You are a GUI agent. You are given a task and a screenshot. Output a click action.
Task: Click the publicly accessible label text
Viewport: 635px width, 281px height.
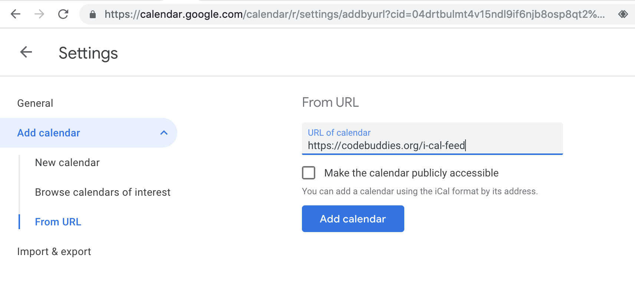411,173
